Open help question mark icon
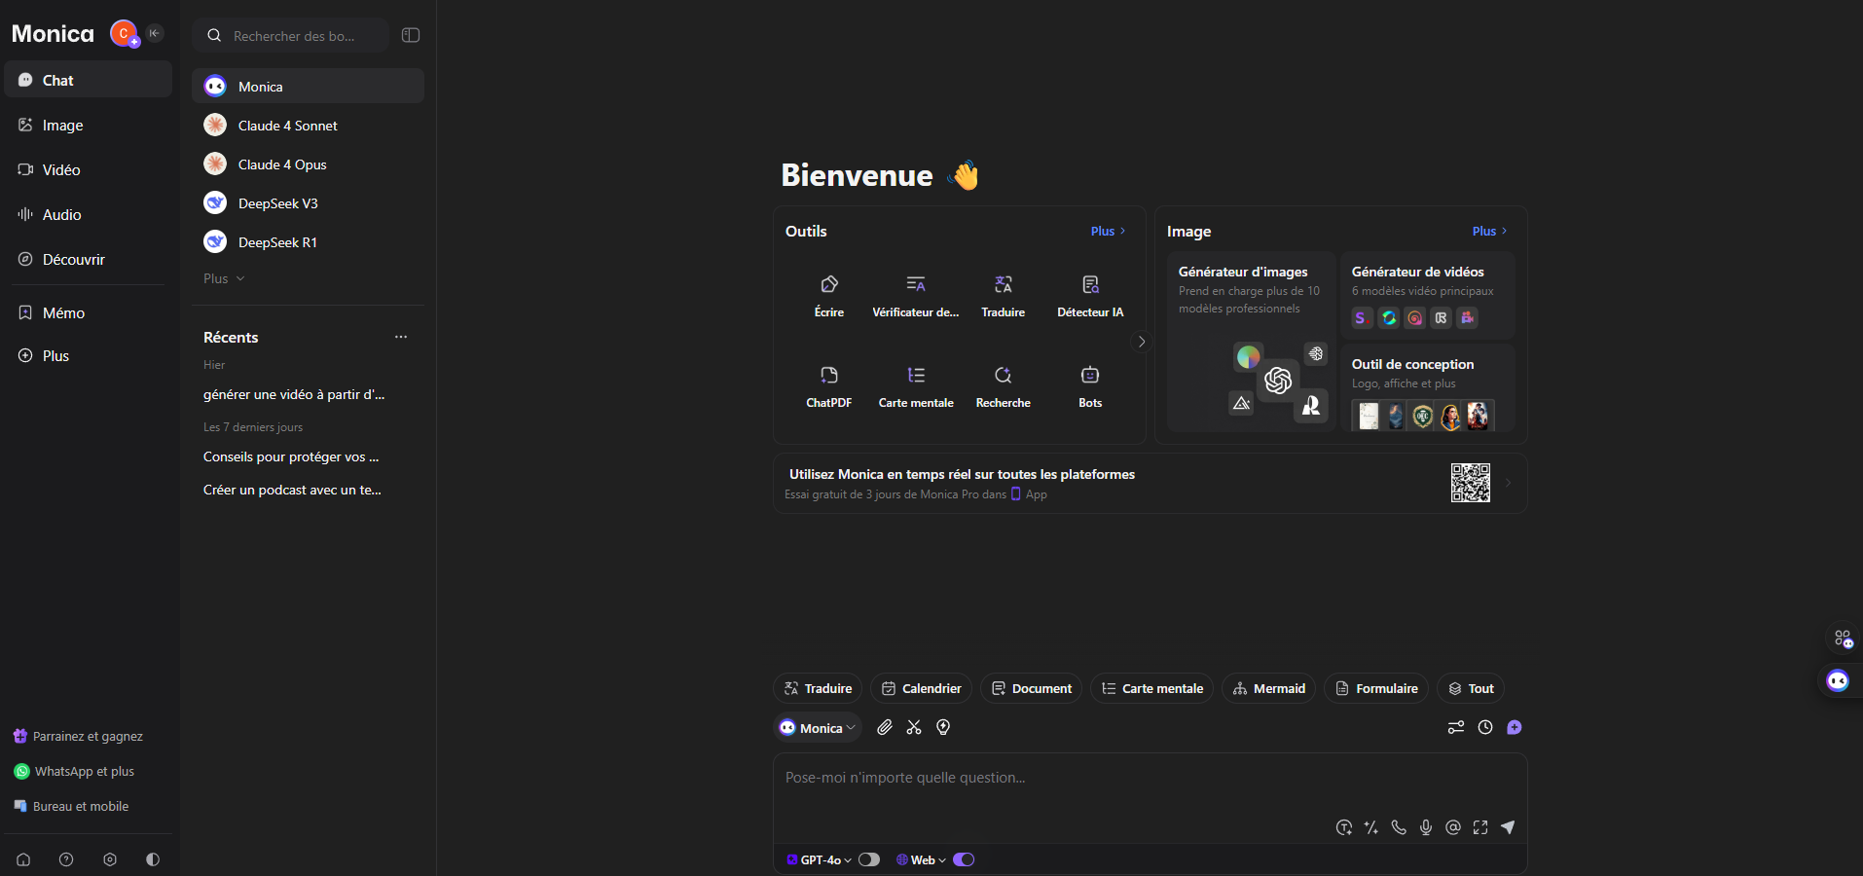This screenshot has height=876, width=1863. click(x=66, y=859)
